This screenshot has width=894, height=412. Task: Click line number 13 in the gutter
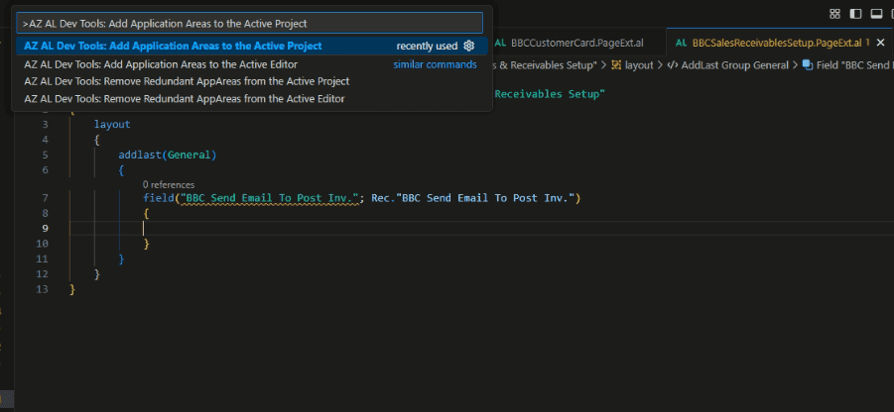tap(42, 289)
